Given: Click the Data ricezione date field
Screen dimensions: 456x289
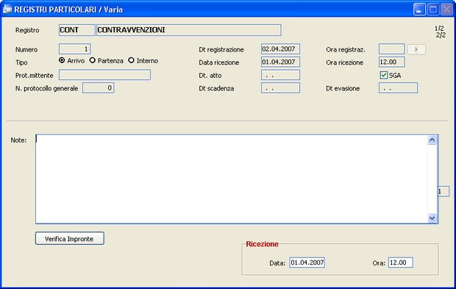Looking at the screenshot, I should tap(280, 62).
